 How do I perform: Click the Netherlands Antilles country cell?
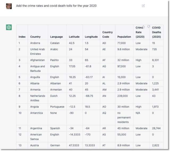pos(37,98)
